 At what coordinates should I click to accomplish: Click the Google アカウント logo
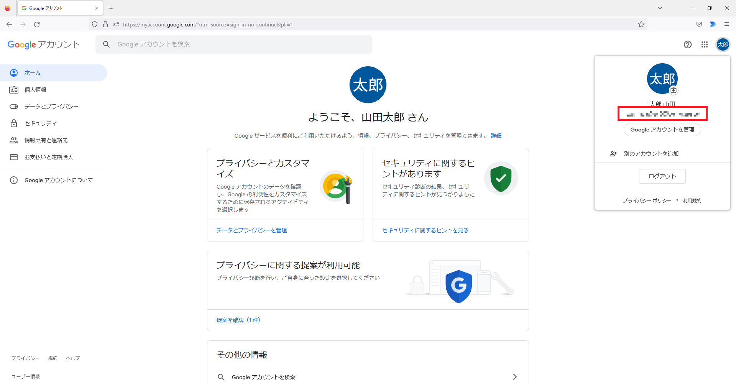pos(44,44)
